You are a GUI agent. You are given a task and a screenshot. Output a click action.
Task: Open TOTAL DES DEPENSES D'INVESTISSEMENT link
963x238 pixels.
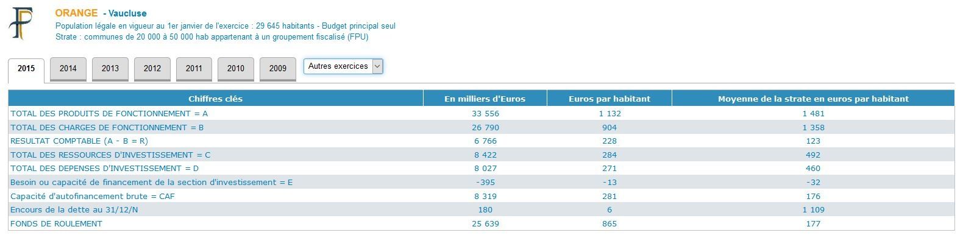[105, 169]
